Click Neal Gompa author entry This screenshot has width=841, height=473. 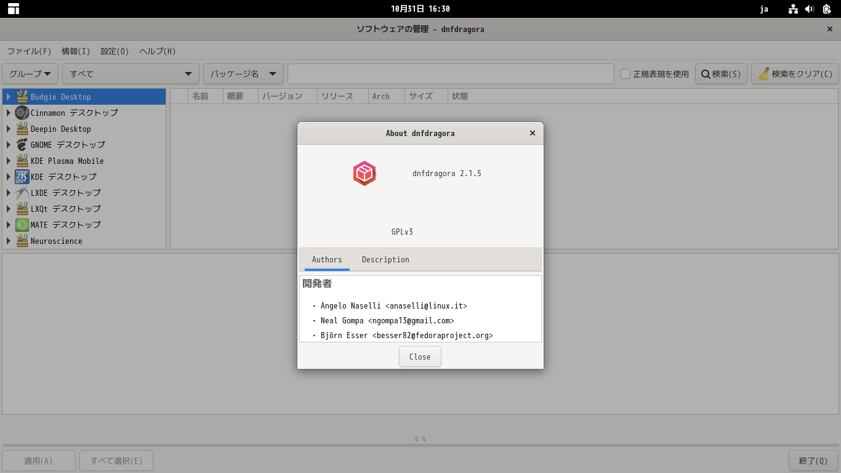[x=387, y=321]
